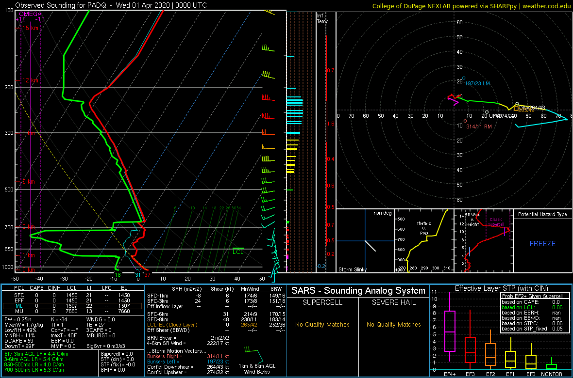
Task: Click the magenta EF4+ box plot
Action: tap(449, 331)
